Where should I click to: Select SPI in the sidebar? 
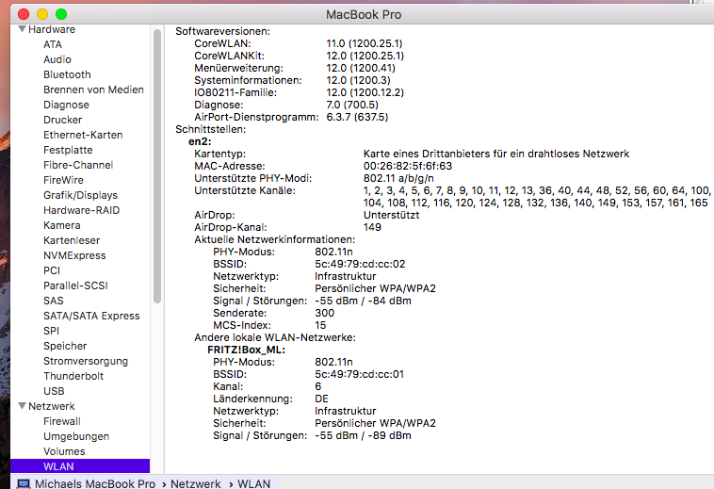pyautogui.click(x=51, y=330)
